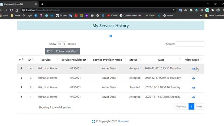The image size is (224, 126).
Task: Sort by the # column
Action: click(x=21, y=60)
